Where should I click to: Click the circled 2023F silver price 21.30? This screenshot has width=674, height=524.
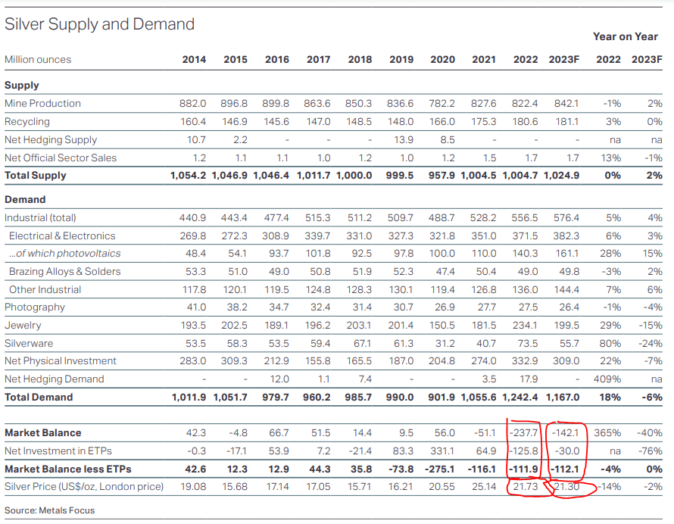click(566, 487)
